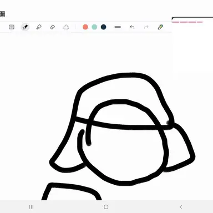Viewport: 213px width, 213px height.
Task: Toggle the pencil color favorites tool
Action: (160, 27)
